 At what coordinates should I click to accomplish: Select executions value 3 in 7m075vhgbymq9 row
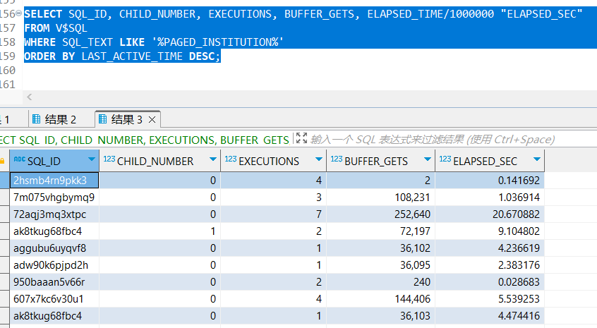273,197
